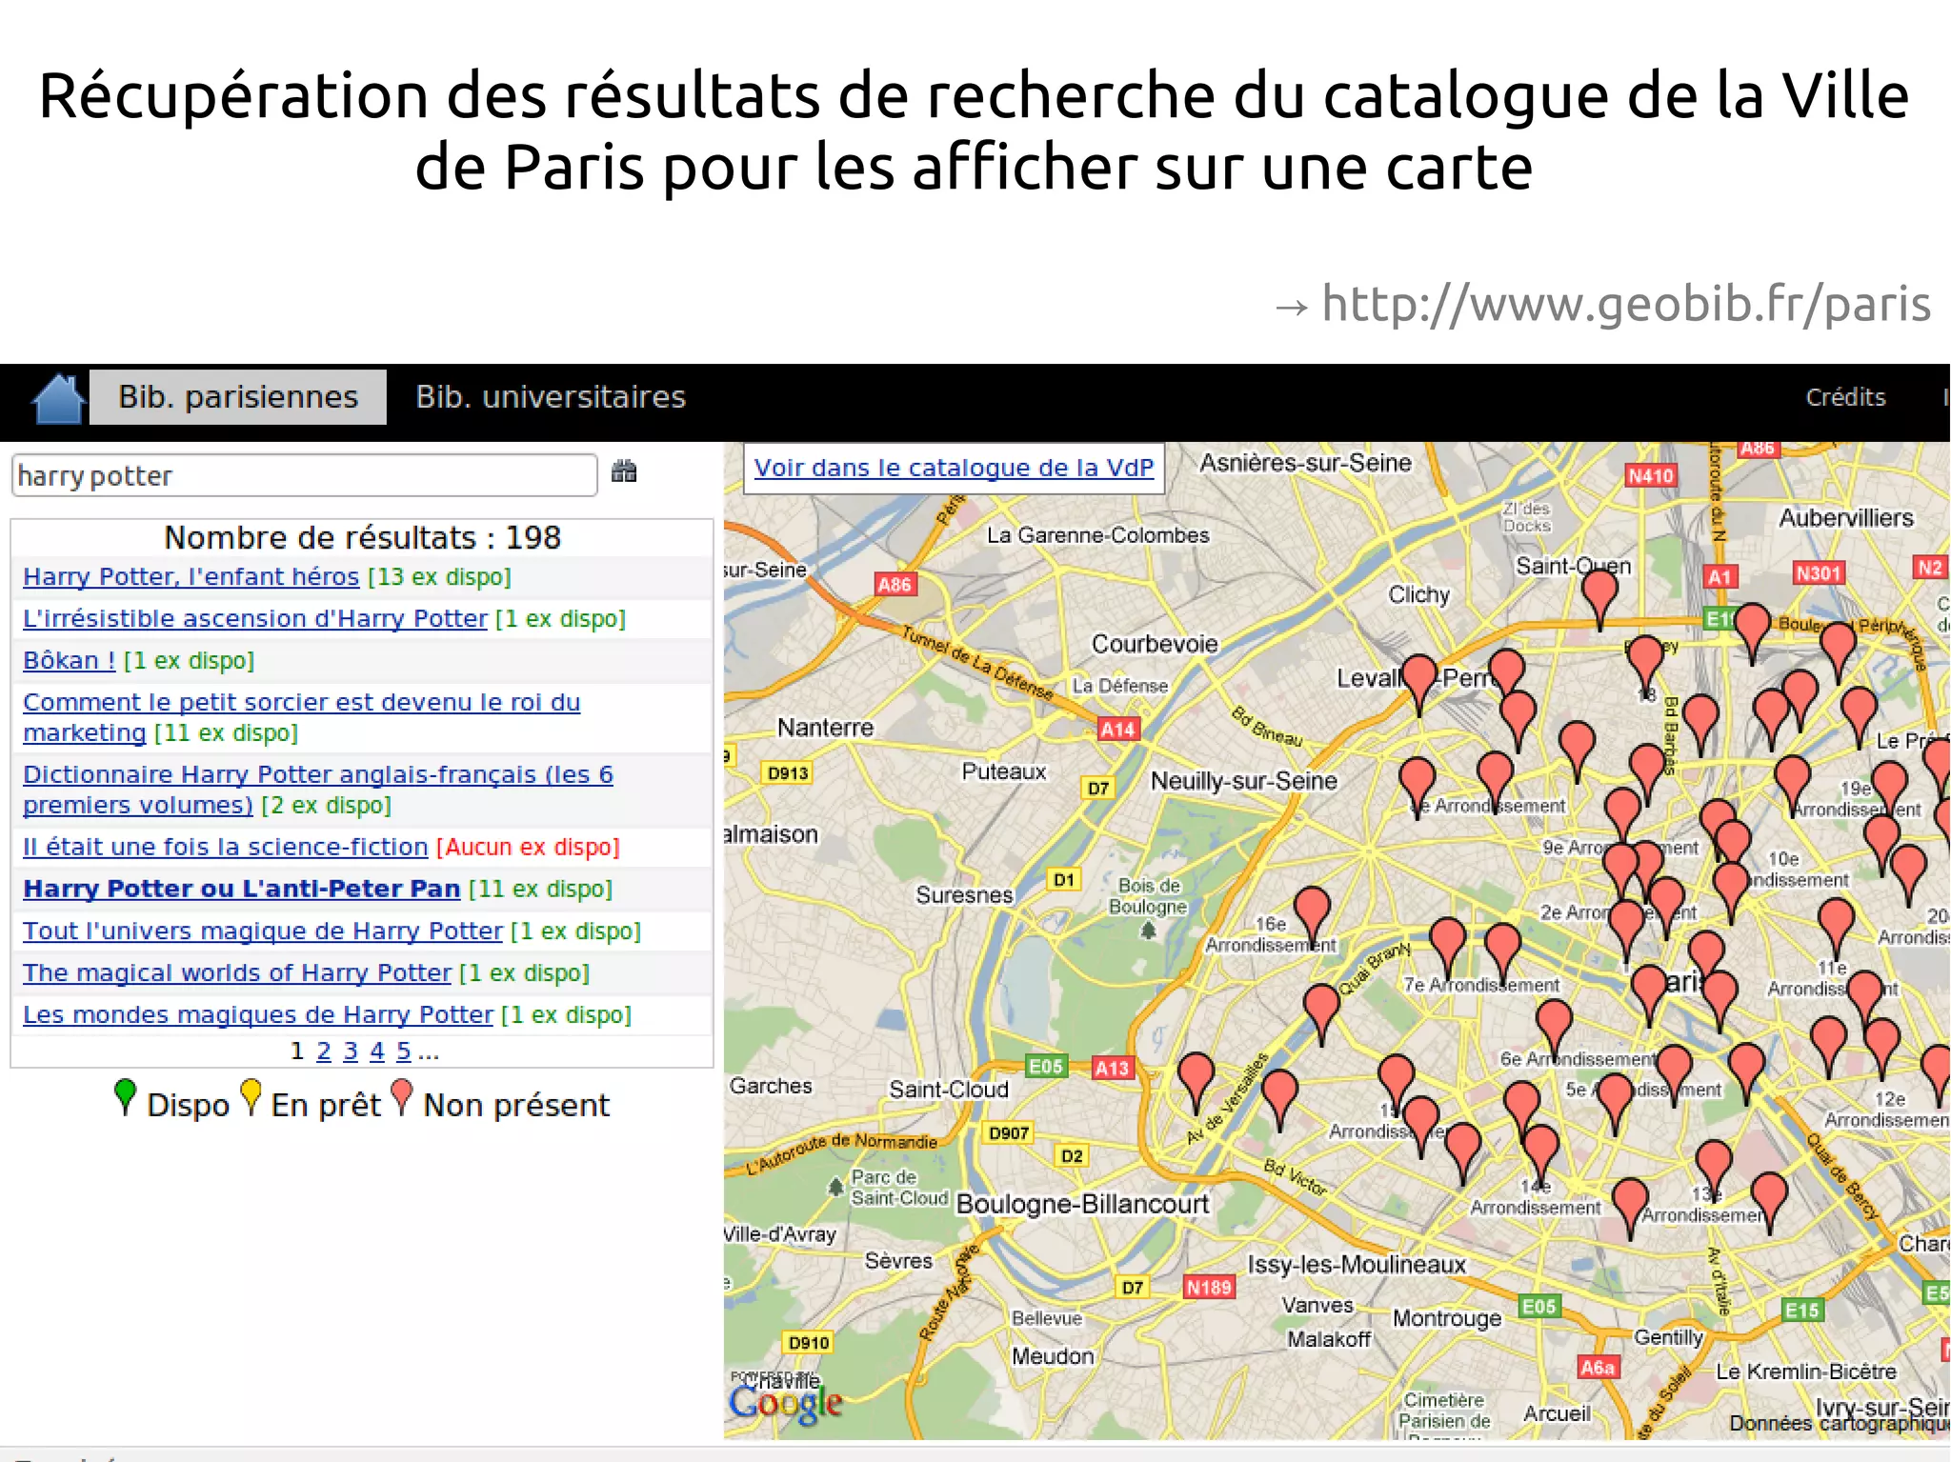
Task: Click the binoculars search icon
Action: (624, 471)
